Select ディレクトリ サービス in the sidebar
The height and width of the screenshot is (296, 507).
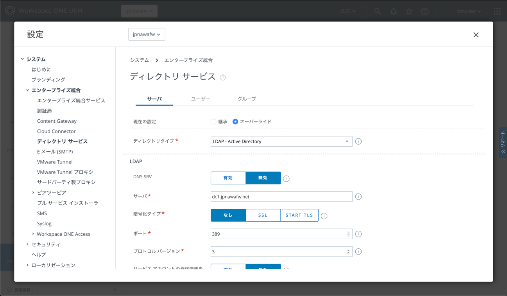click(x=62, y=141)
